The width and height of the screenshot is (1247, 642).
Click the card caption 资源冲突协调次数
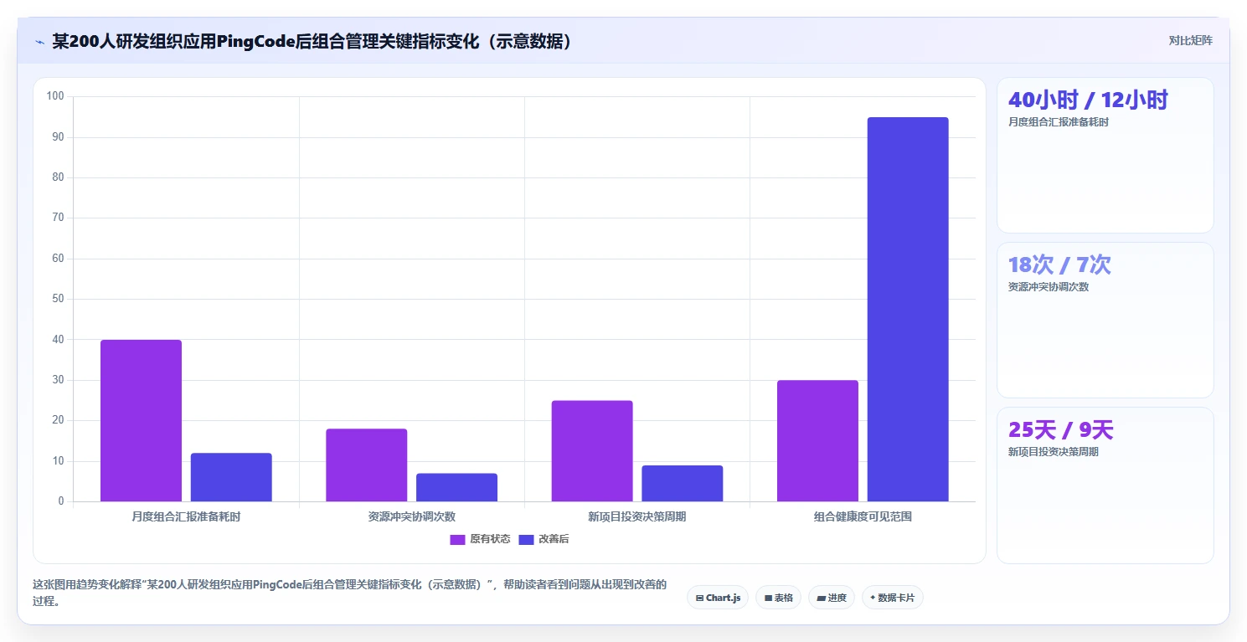(x=1049, y=287)
